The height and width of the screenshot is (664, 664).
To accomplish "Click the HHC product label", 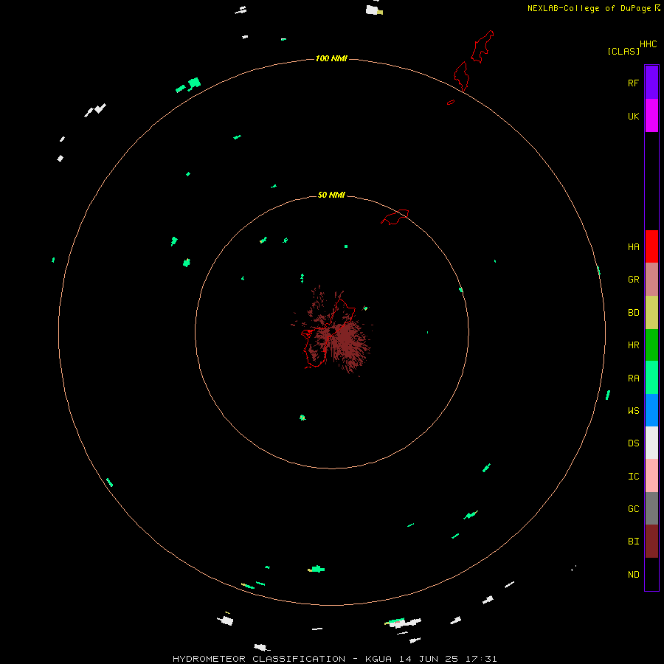I will 648,44.
